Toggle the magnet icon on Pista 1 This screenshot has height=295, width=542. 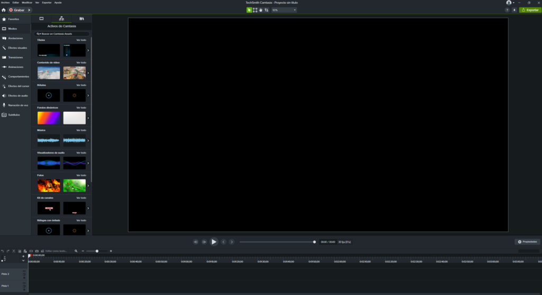24,286
